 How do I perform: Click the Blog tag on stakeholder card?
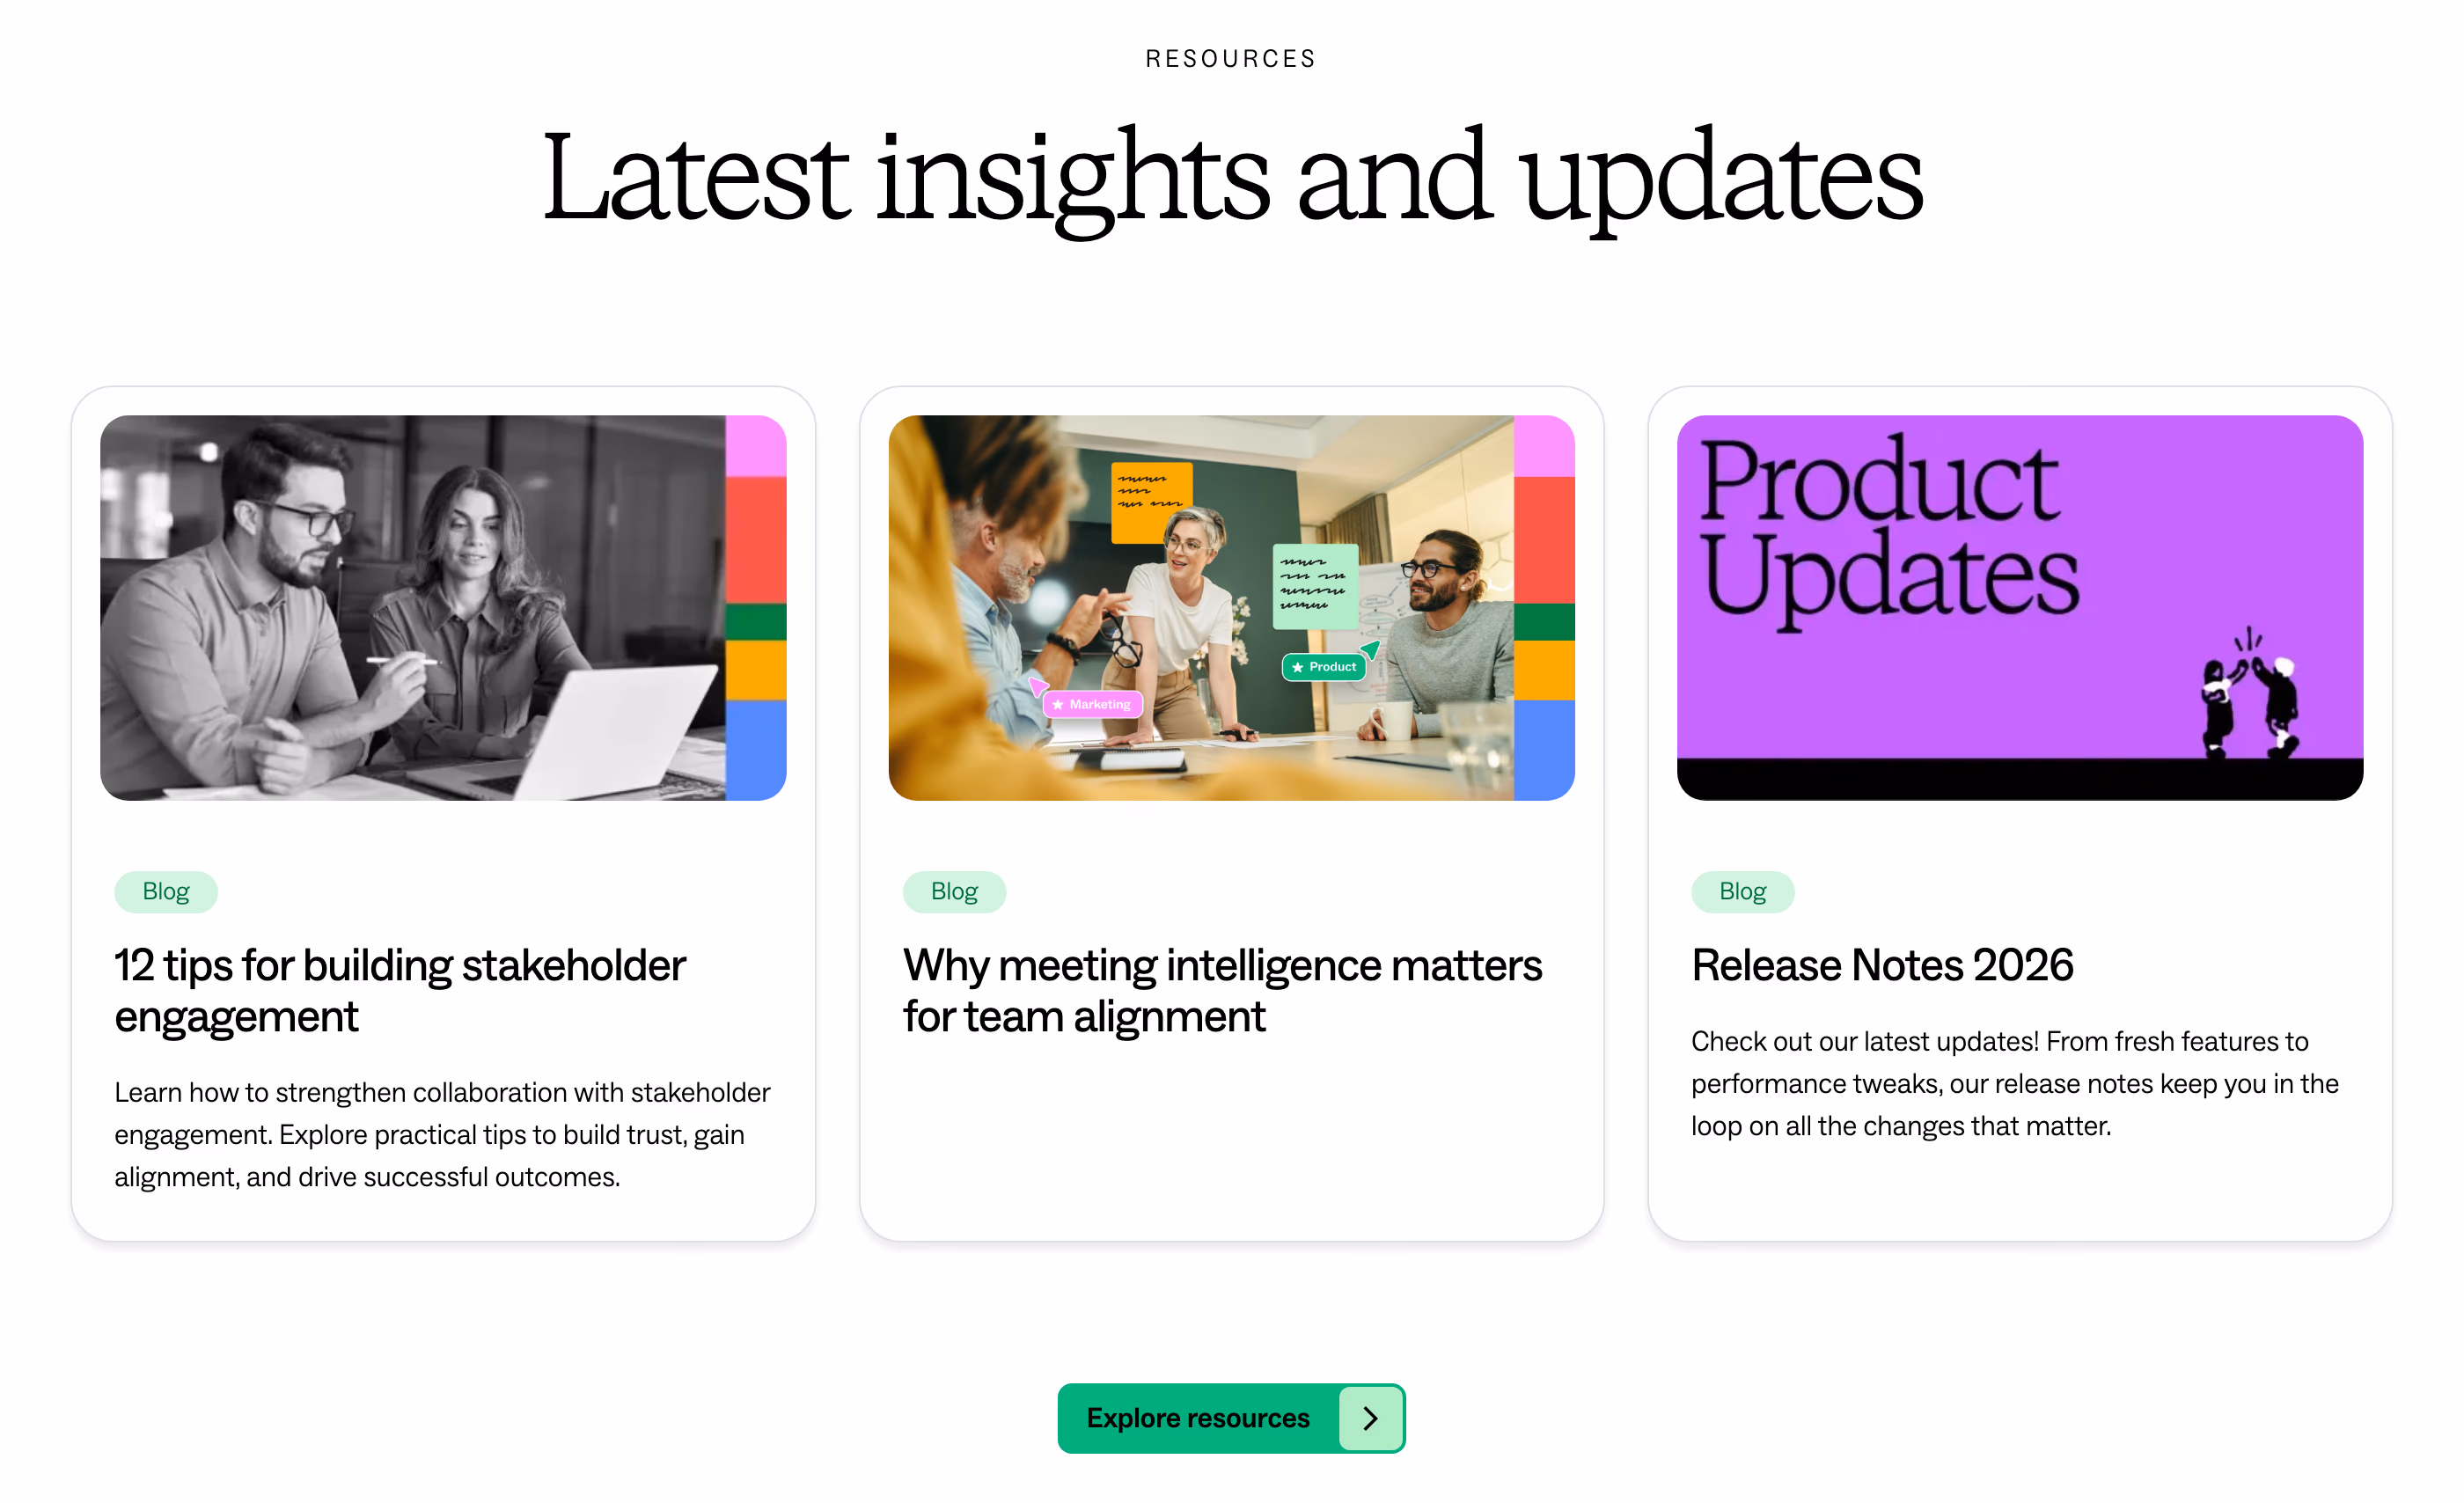(x=166, y=891)
